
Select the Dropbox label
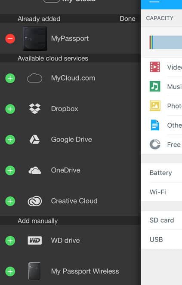pos(65,109)
